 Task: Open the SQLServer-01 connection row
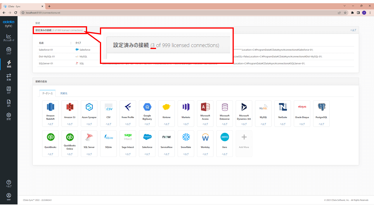[195, 63]
